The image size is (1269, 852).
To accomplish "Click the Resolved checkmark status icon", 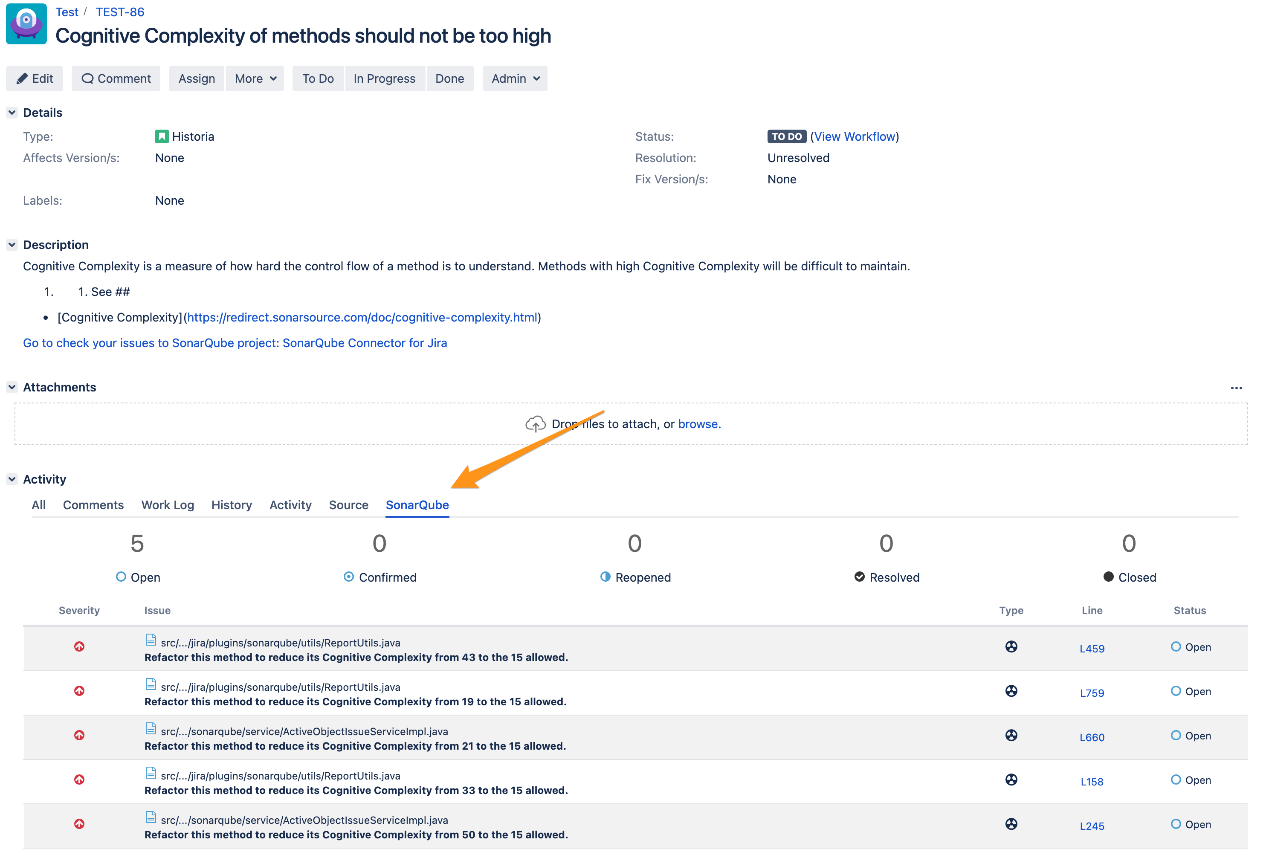I will pos(859,577).
